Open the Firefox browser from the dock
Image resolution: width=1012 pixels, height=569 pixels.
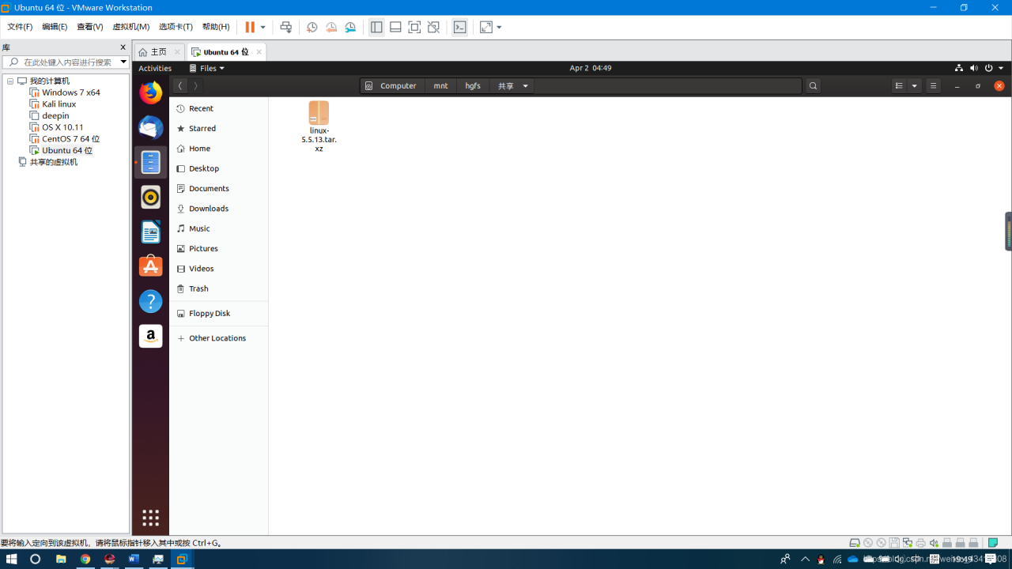pos(150,92)
